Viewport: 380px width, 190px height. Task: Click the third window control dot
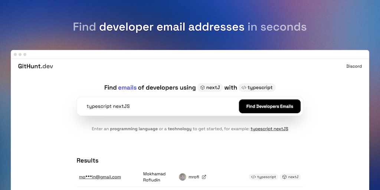tap(25, 55)
